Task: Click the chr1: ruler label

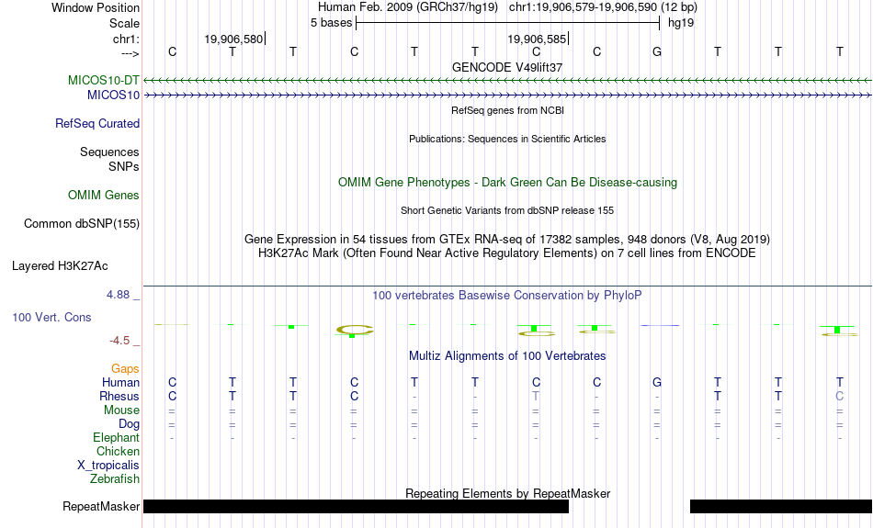Action: point(127,39)
